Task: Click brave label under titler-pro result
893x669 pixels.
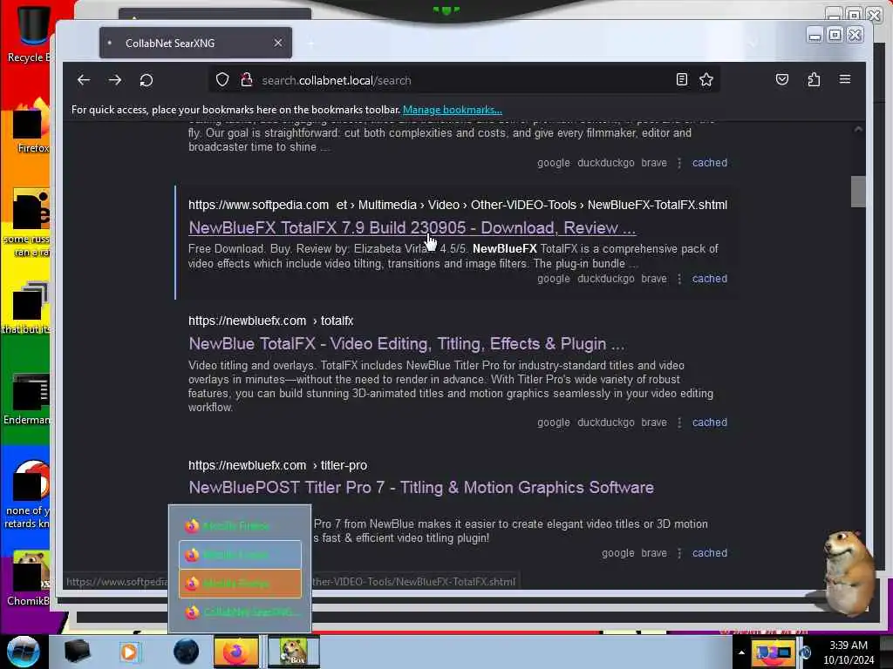Action: click(654, 553)
